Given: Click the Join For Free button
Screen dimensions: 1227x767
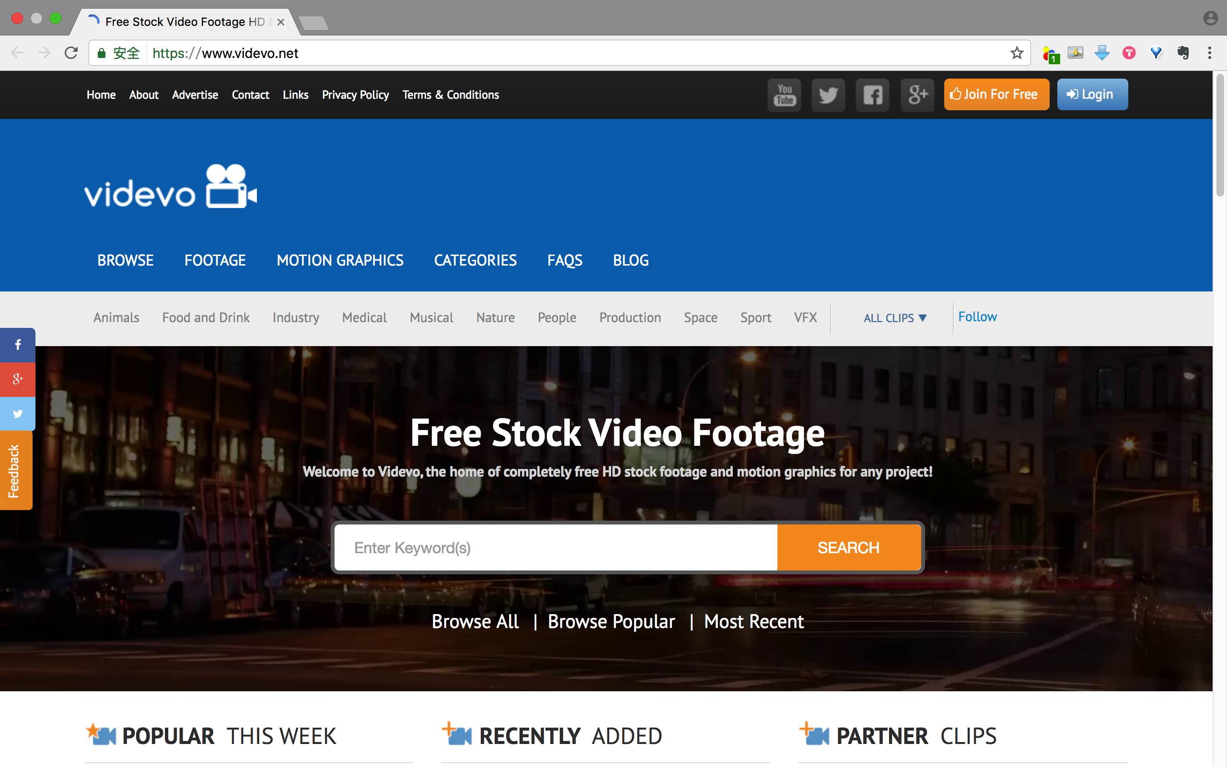Looking at the screenshot, I should tap(996, 94).
